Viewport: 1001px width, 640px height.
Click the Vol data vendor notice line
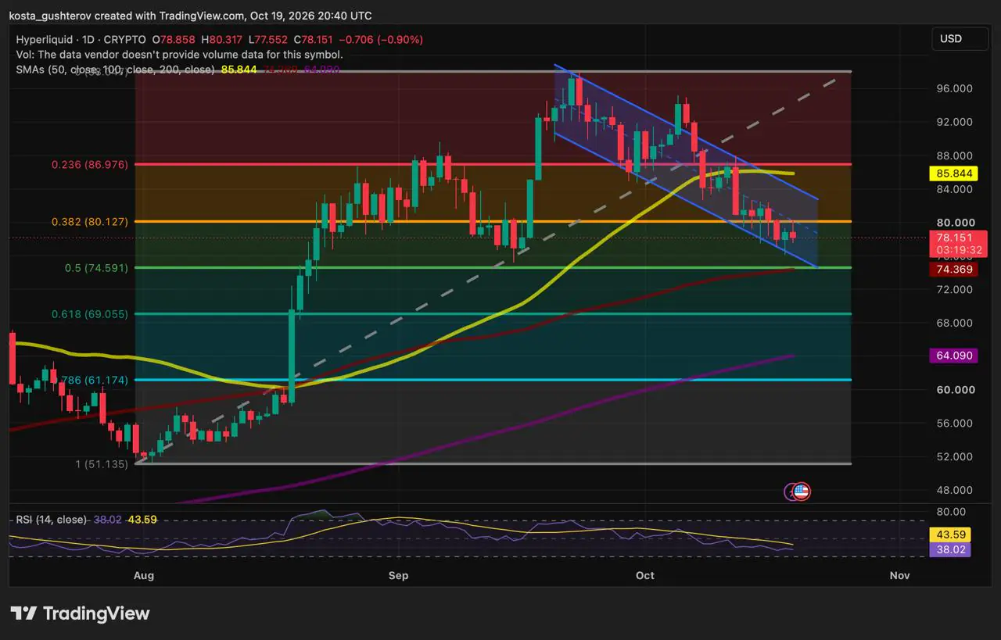pos(179,55)
